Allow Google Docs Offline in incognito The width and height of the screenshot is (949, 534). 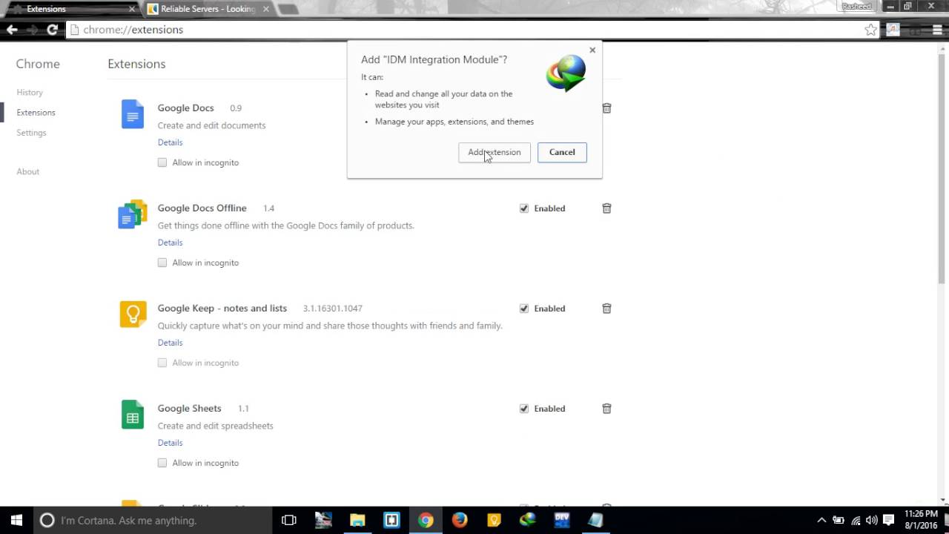162,263
